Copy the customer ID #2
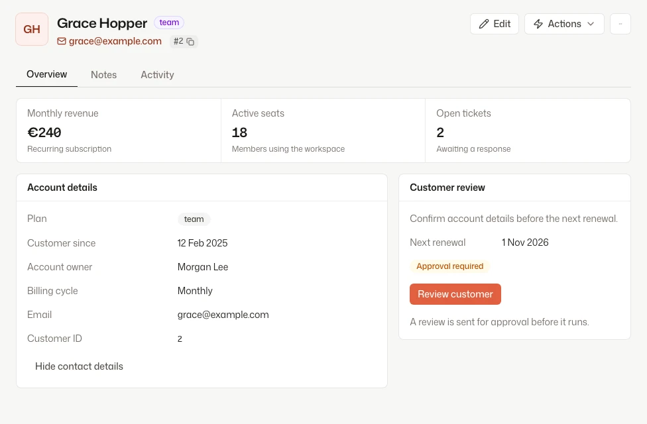This screenshot has height=424, width=647. [x=190, y=42]
